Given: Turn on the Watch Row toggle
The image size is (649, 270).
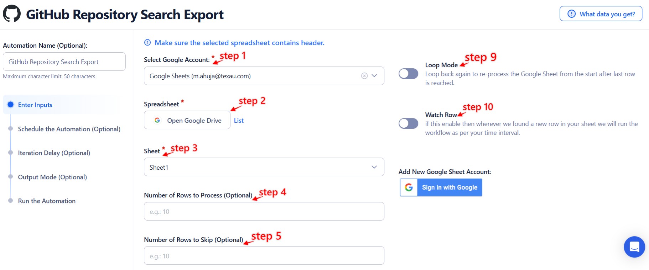Looking at the screenshot, I should [x=408, y=123].
